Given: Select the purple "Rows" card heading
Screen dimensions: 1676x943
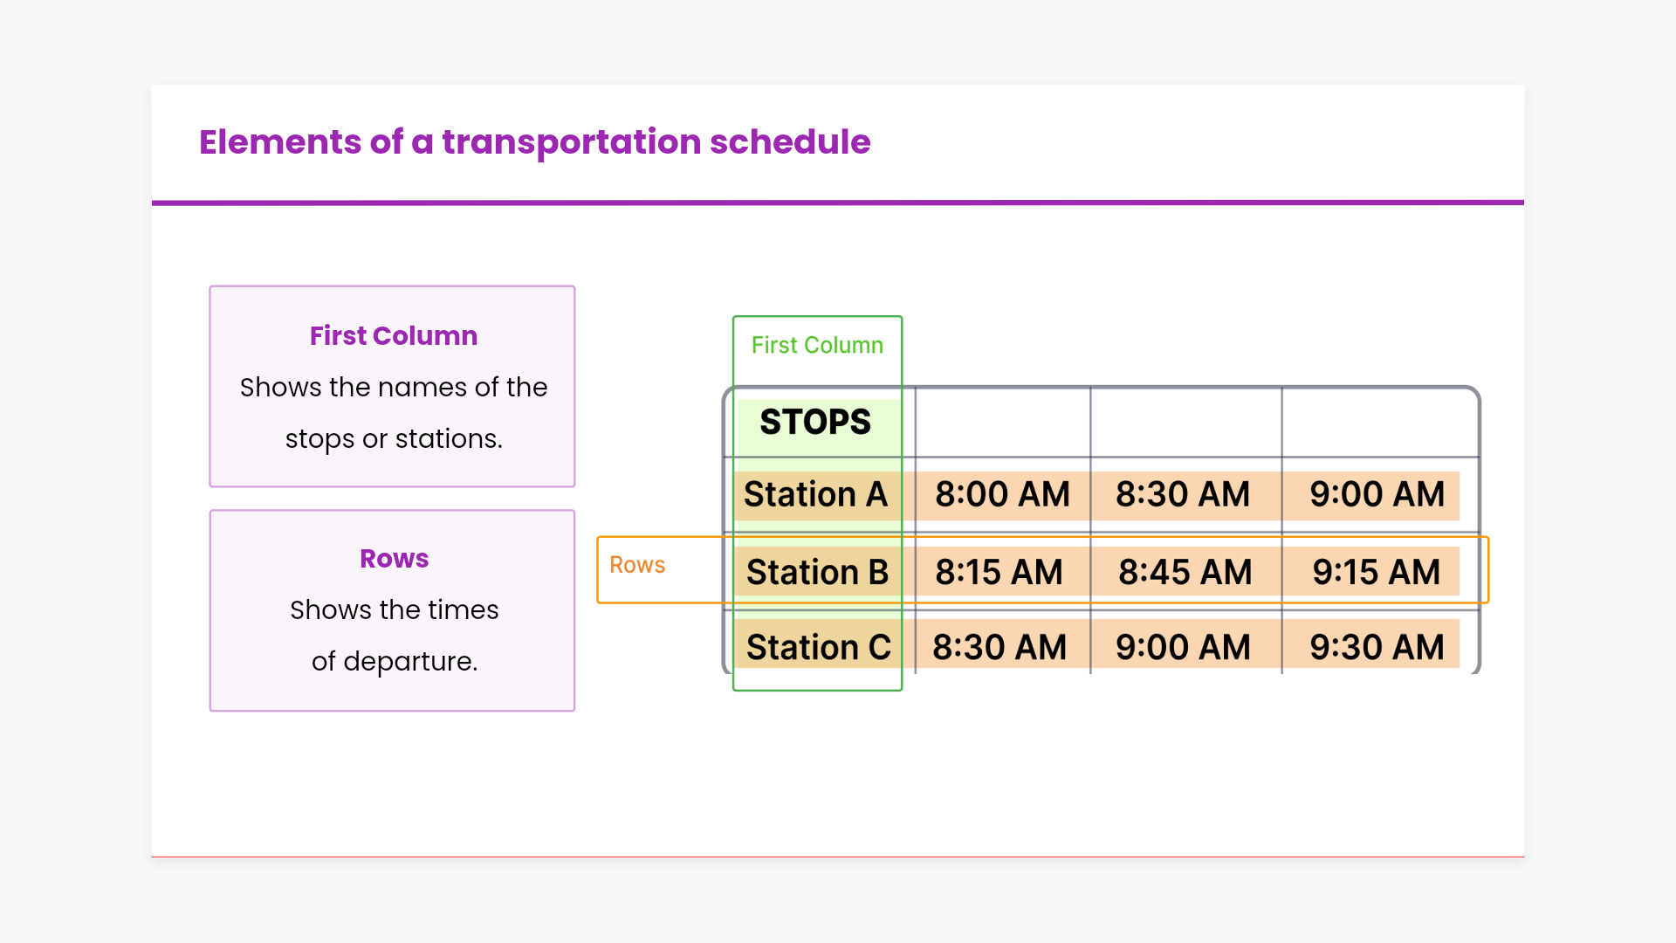Looking at the screenshot, I should [394, 559].
